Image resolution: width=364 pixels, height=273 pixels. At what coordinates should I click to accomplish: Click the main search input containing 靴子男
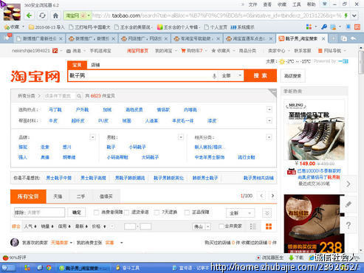(x=140, y=75)
